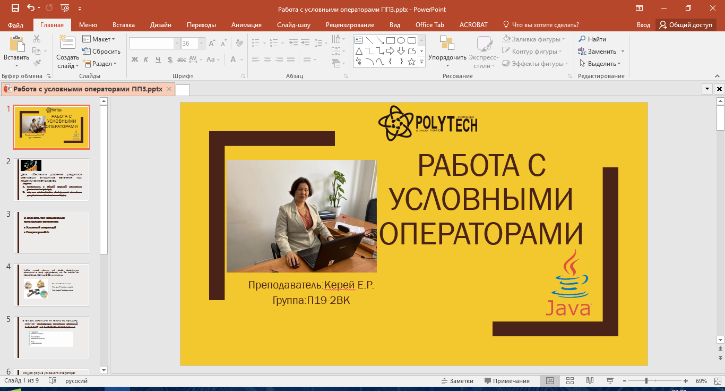Open the font name combo box dropdown arrow
Image resolution: width=725 pixels, height=391 pixels.
[x=177, y=44]
